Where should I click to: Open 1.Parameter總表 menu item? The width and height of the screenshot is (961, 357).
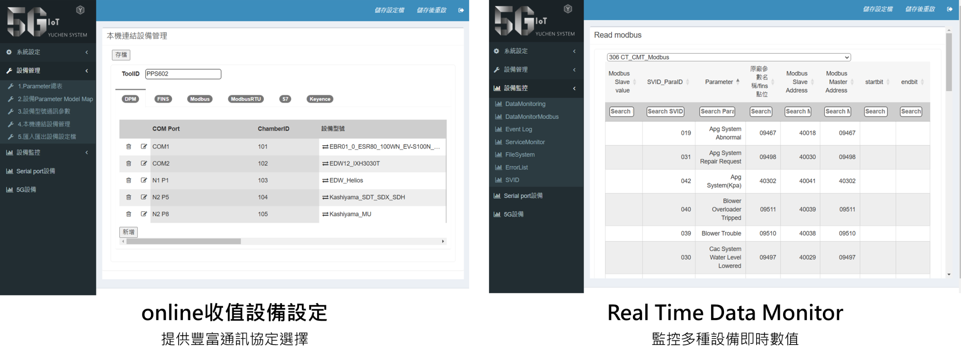click(40, 86)
